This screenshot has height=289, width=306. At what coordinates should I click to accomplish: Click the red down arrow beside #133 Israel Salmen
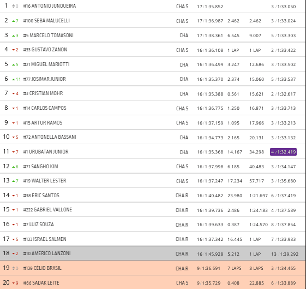[x=14, y=239]
